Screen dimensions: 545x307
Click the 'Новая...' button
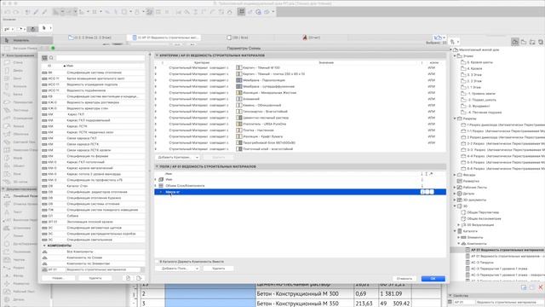(58, 278)
